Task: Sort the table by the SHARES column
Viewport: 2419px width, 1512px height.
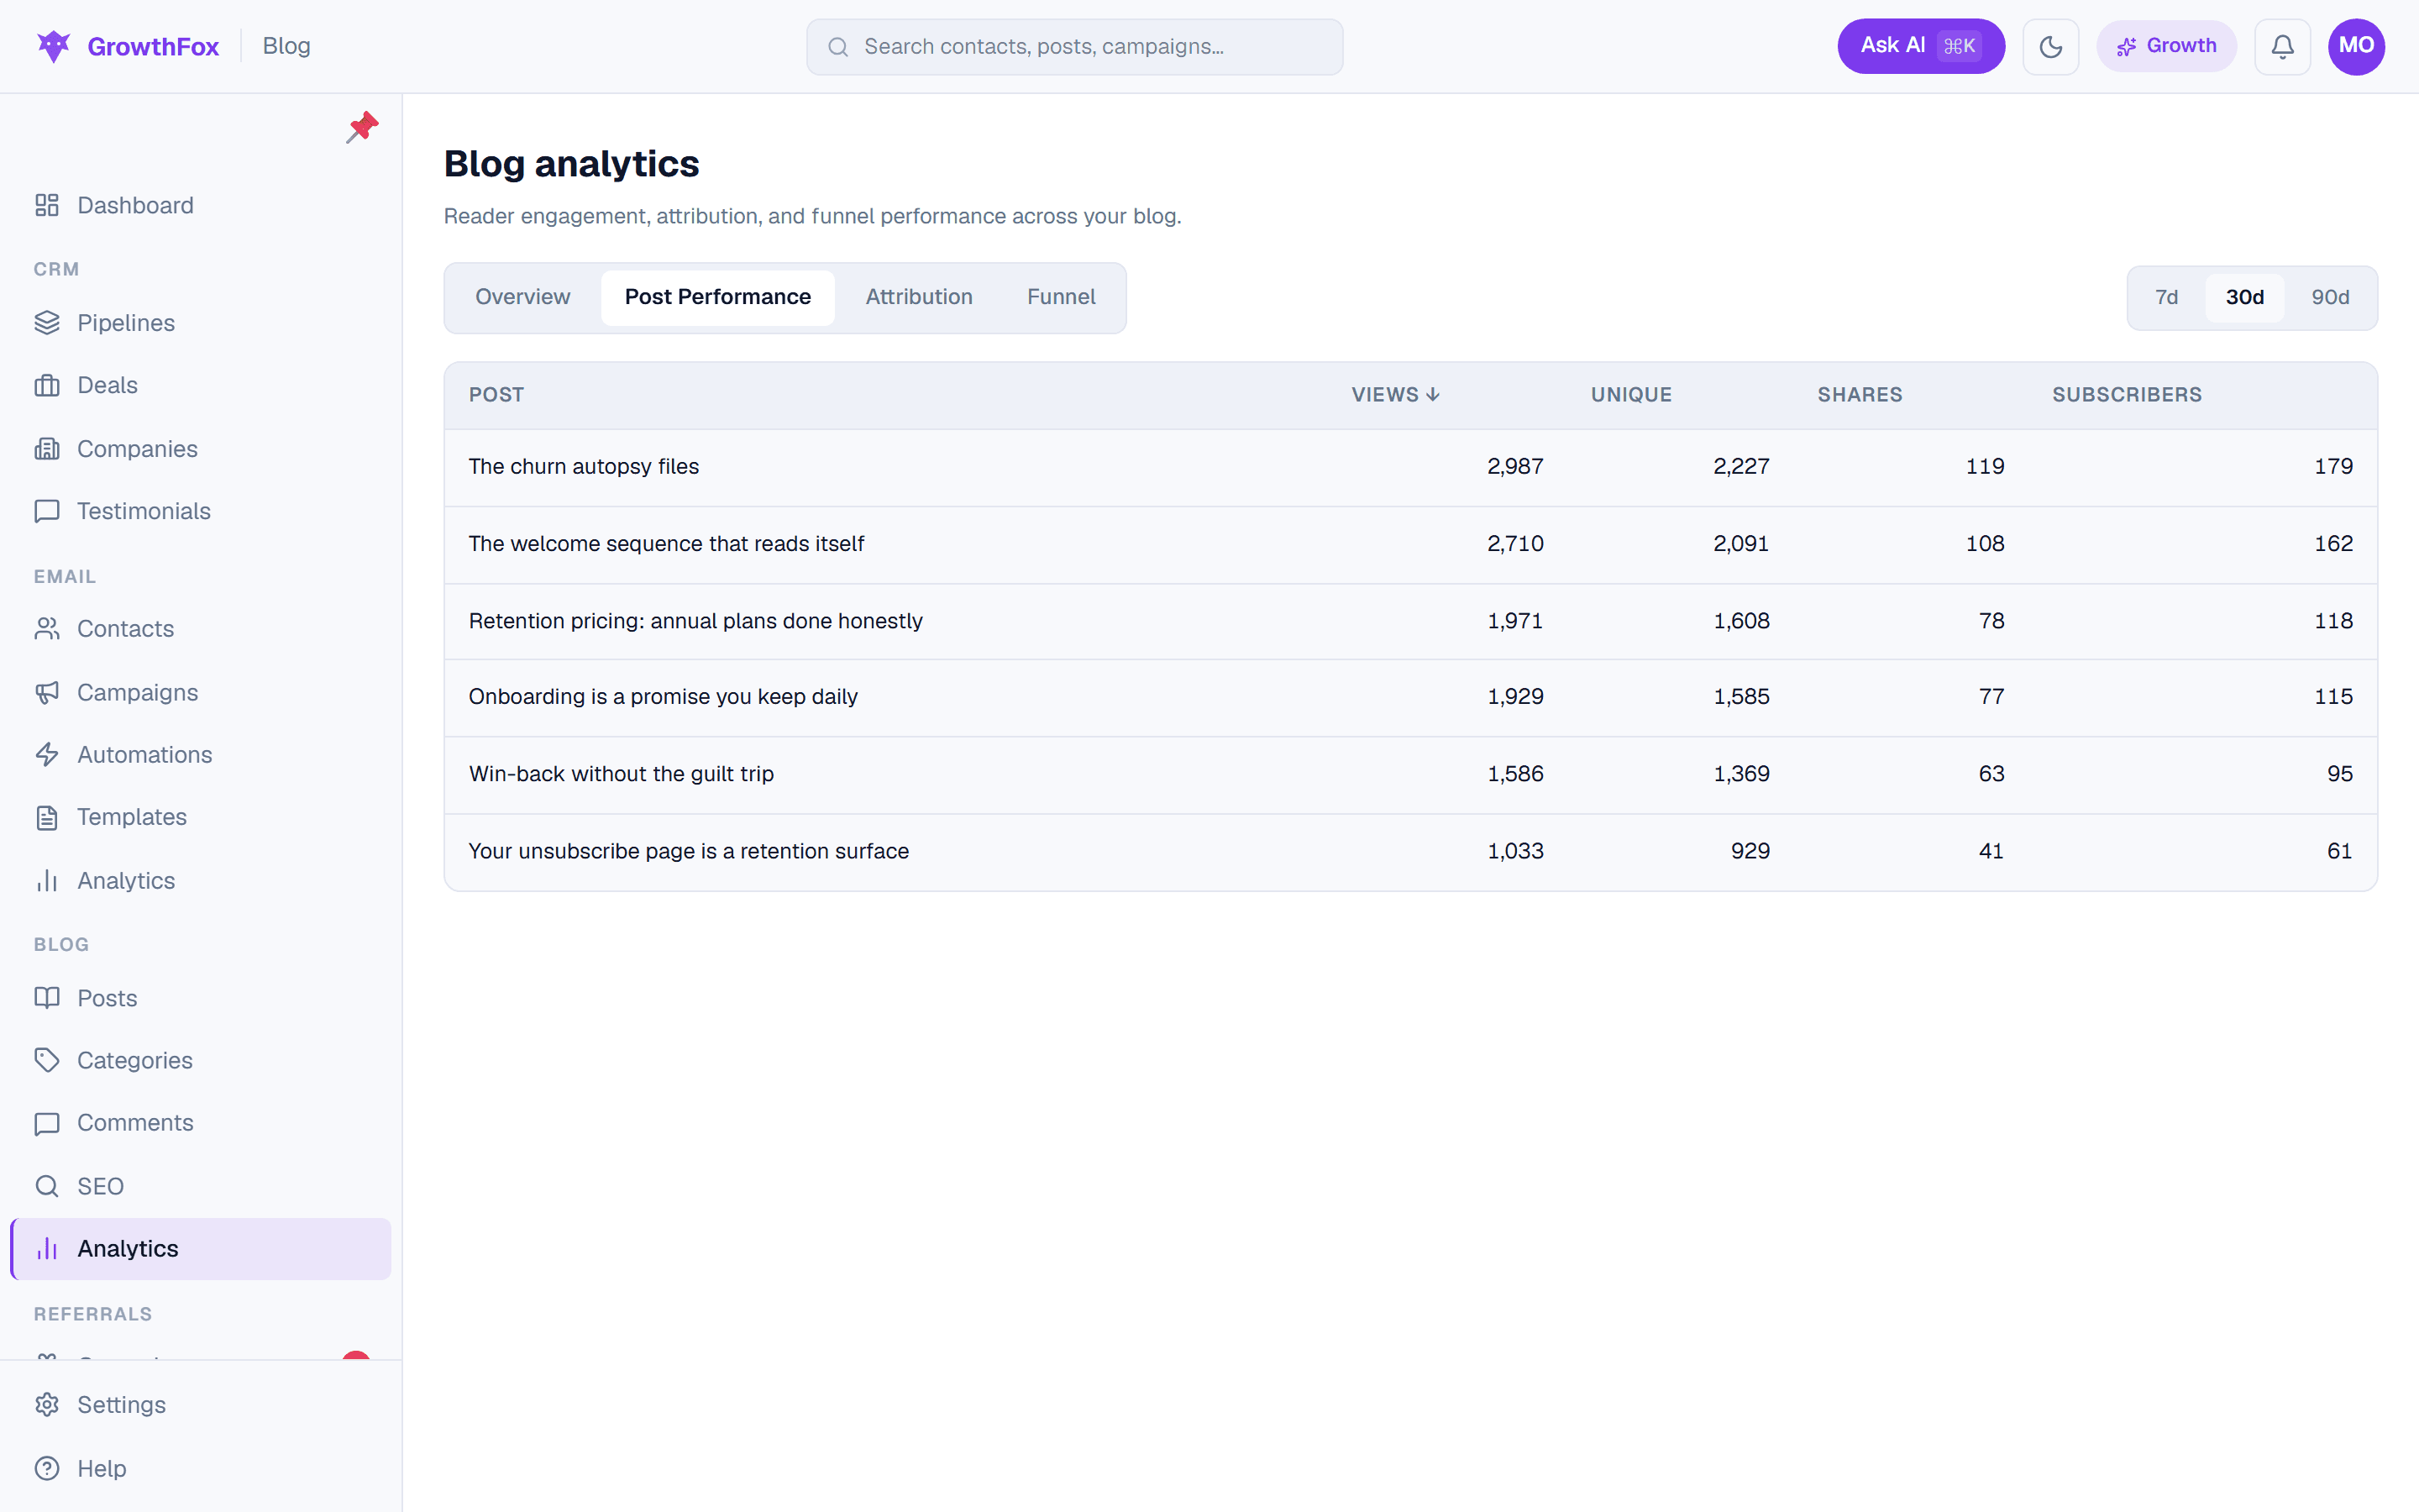Action: (x=1860, y=395)
